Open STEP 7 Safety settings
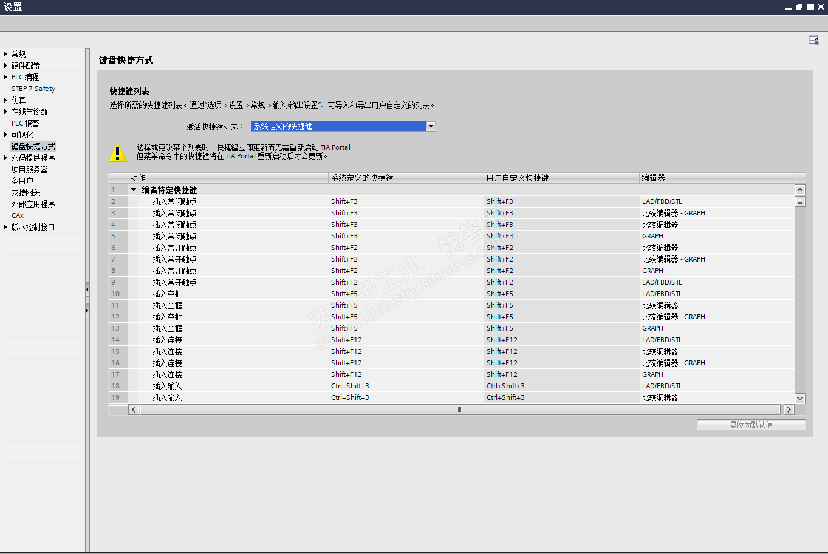The width and height of the screenshot is (828, 554). [x=33, y=89]
